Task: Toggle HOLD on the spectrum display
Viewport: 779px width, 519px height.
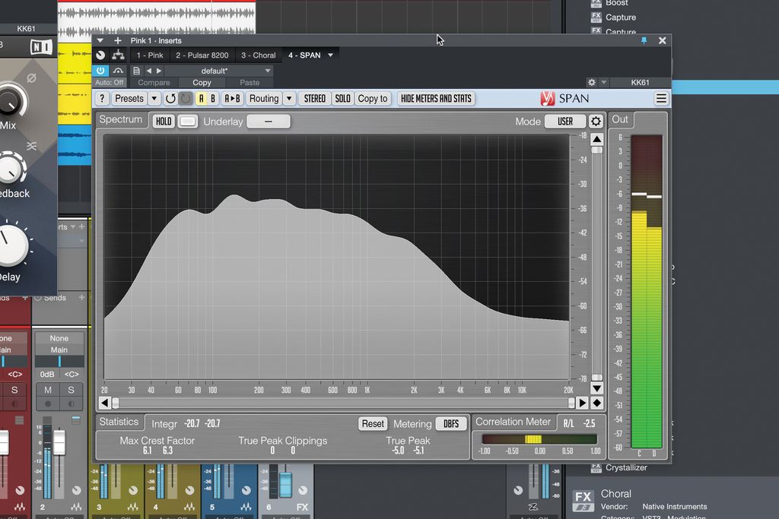Action: click(x=163, y=121)
